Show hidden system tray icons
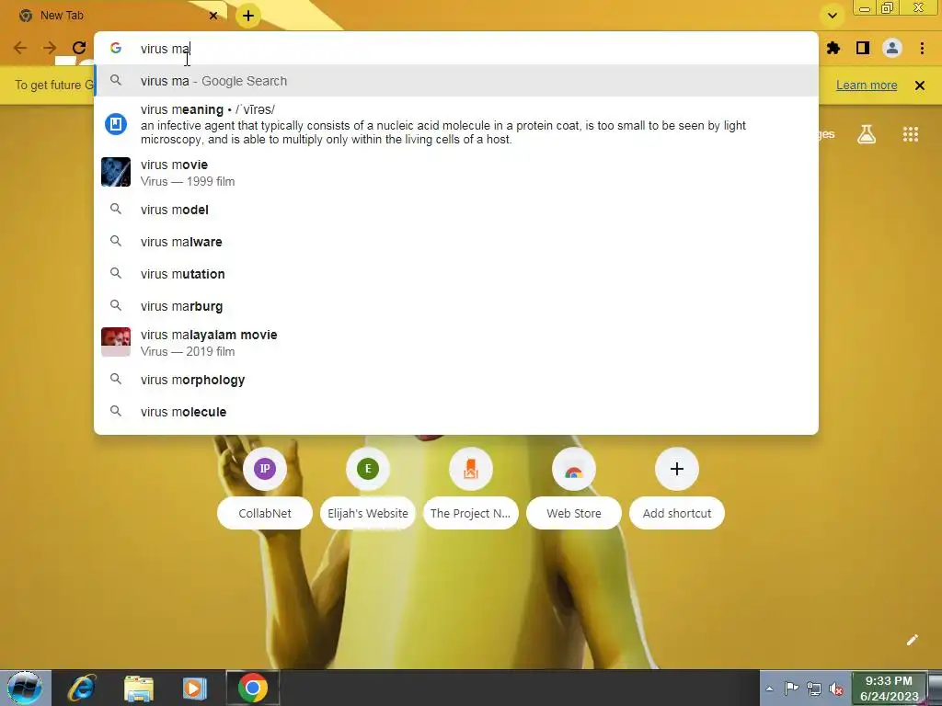Viewport: 942px width, 706px height. pyautogui.click(x=770, y=689)
